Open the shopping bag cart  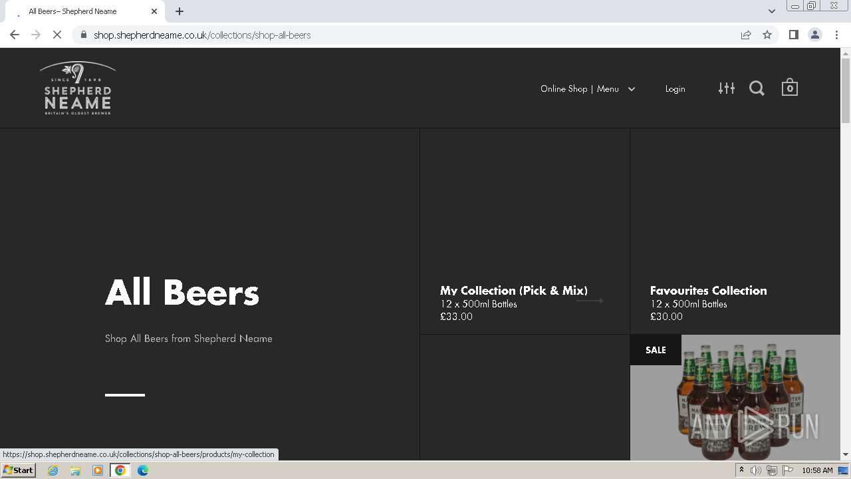[x=789, y=87]
